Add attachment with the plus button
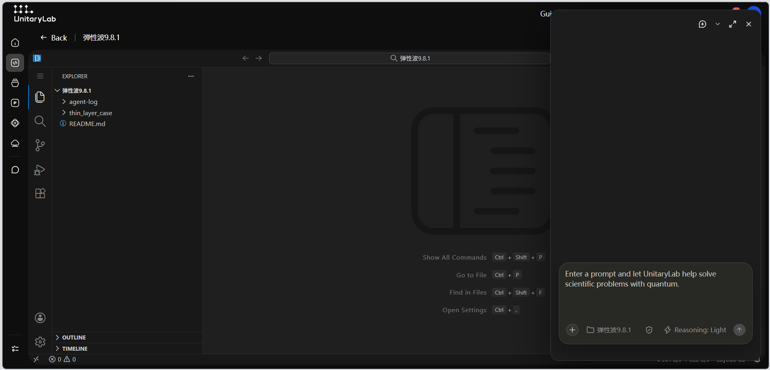Viewport: 770px width, 370px height. 572,330
